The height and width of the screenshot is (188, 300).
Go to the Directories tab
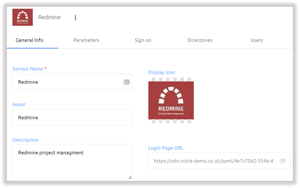pyautogui.click(x=200, y=40)
